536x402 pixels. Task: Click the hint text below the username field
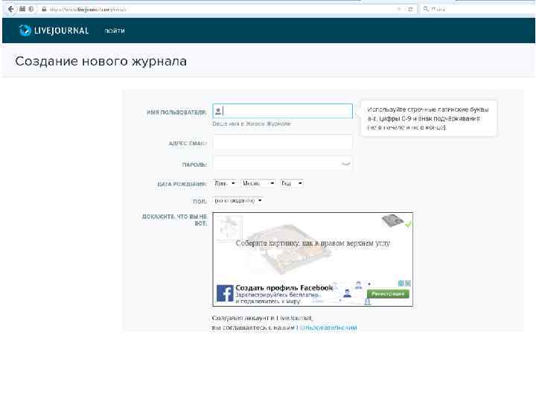252,124
